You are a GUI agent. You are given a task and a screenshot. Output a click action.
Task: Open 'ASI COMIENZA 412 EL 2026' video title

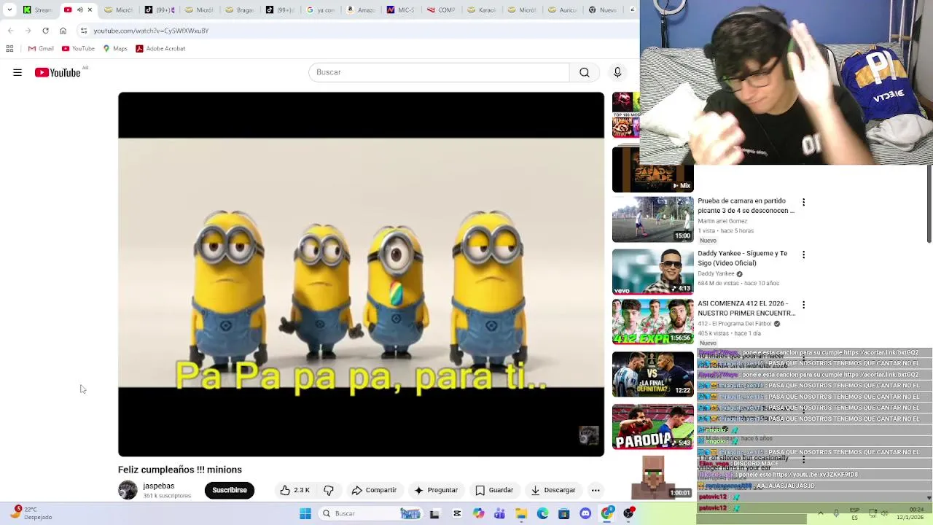[746, 308]
